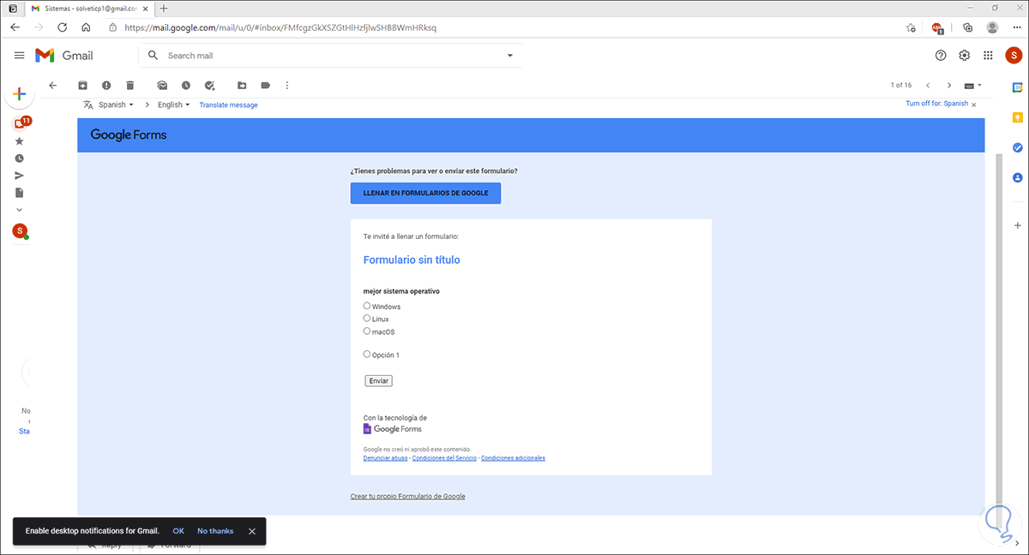
Task: Delete this email
Action: (x=130, y=86)
